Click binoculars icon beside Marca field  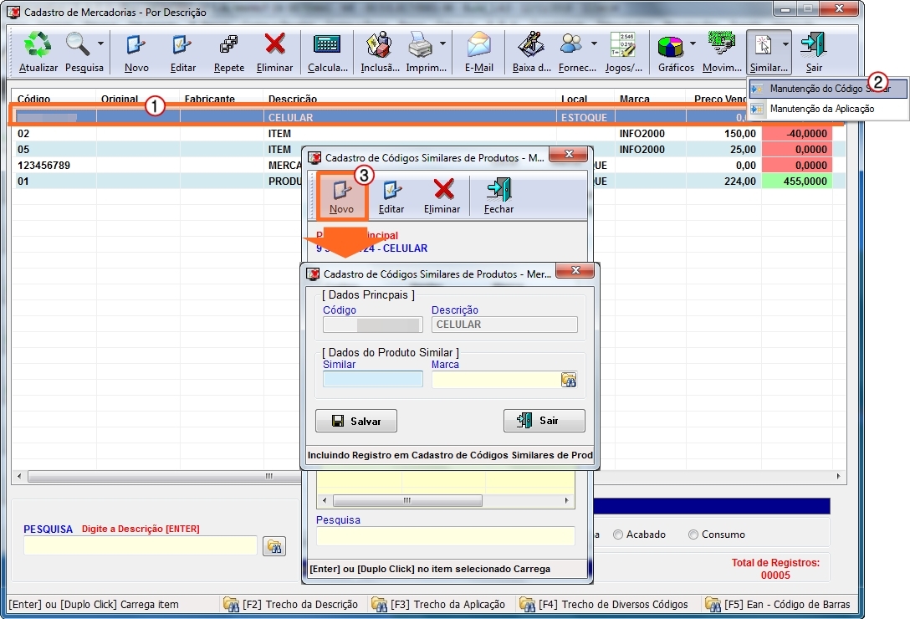568,380
